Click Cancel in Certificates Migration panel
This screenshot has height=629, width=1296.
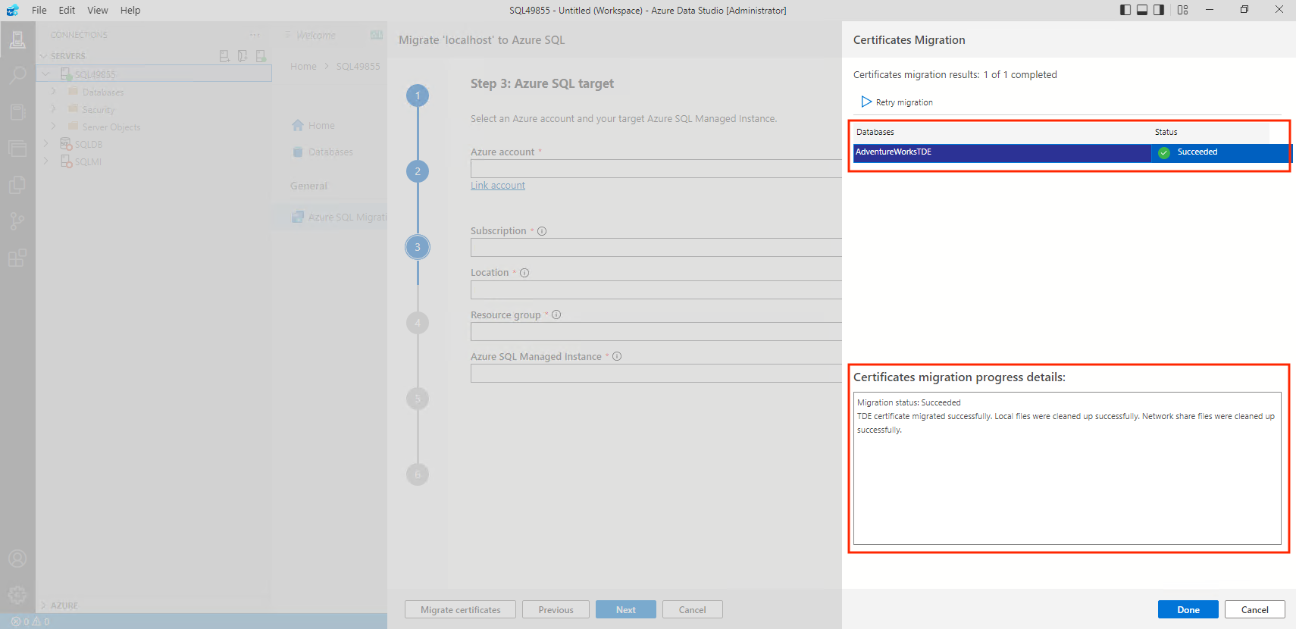(x=1254, y=609)
